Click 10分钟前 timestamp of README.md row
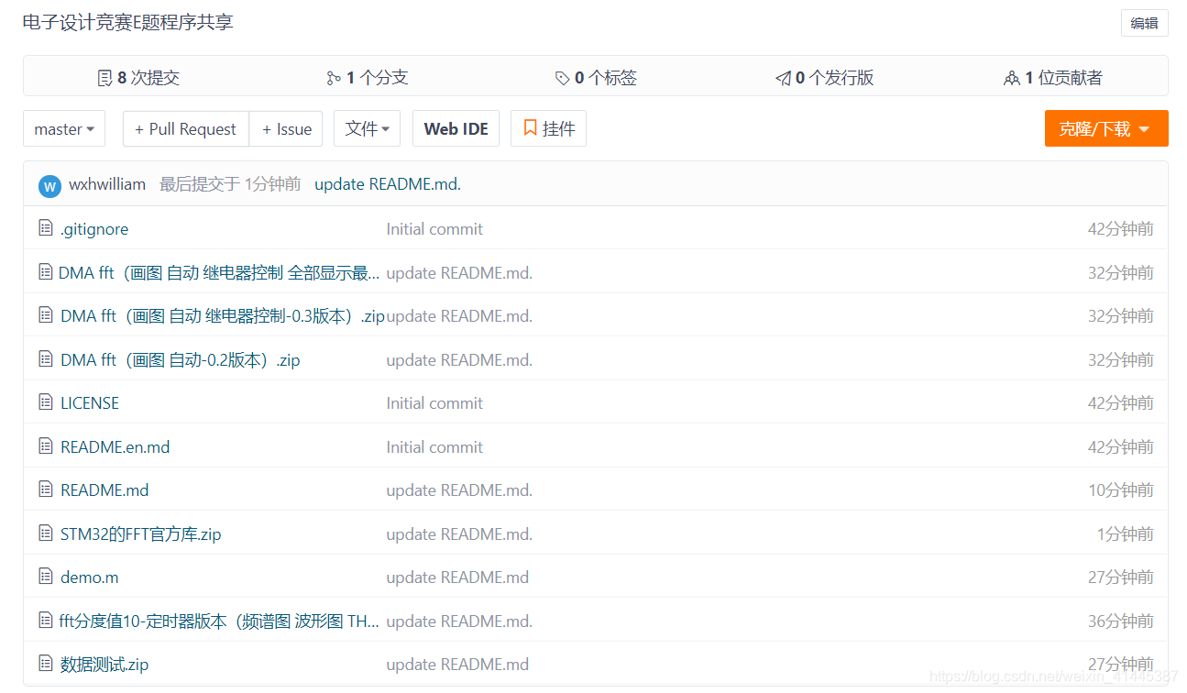The height and width of the screenshot is (693, 1187). (1121, 490)
